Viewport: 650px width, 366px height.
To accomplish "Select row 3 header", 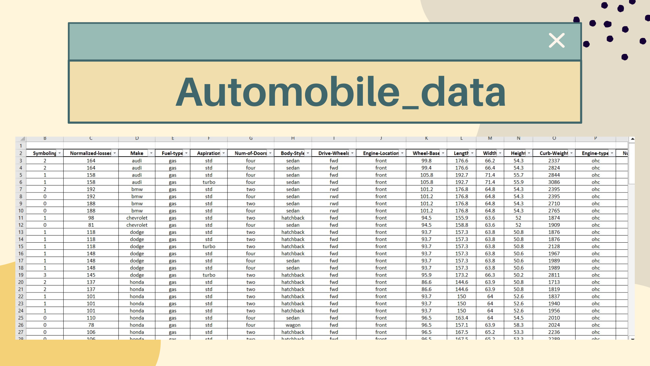I will 21,161.
